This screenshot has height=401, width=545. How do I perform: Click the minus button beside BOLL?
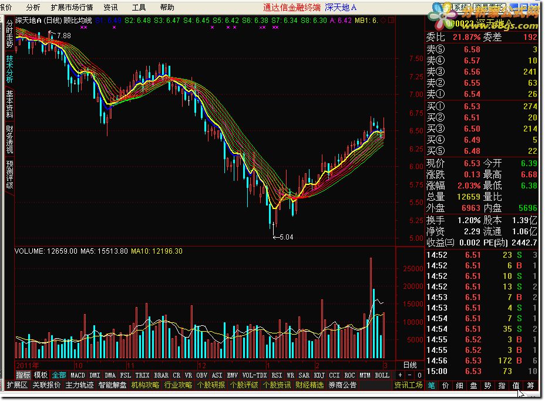[x=410, y=375]
